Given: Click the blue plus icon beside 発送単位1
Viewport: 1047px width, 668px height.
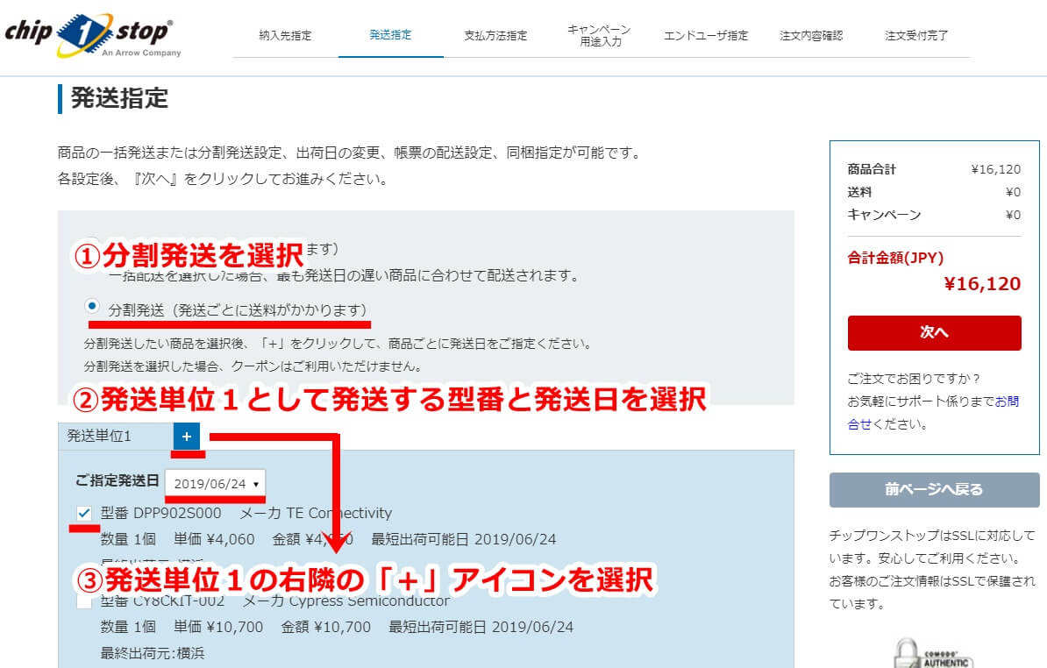Looking at the screenshot, I should coord(186,437).
